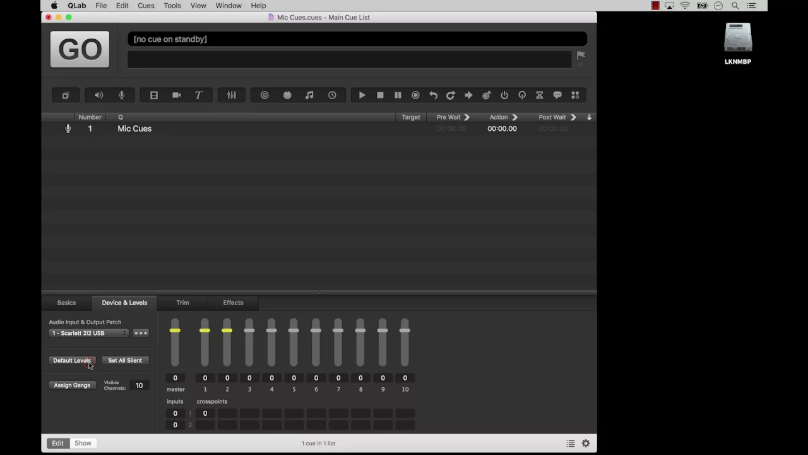The width and height of the screenshot is (808, 455).
Task: Switch to Show mode
Action: 83,443
